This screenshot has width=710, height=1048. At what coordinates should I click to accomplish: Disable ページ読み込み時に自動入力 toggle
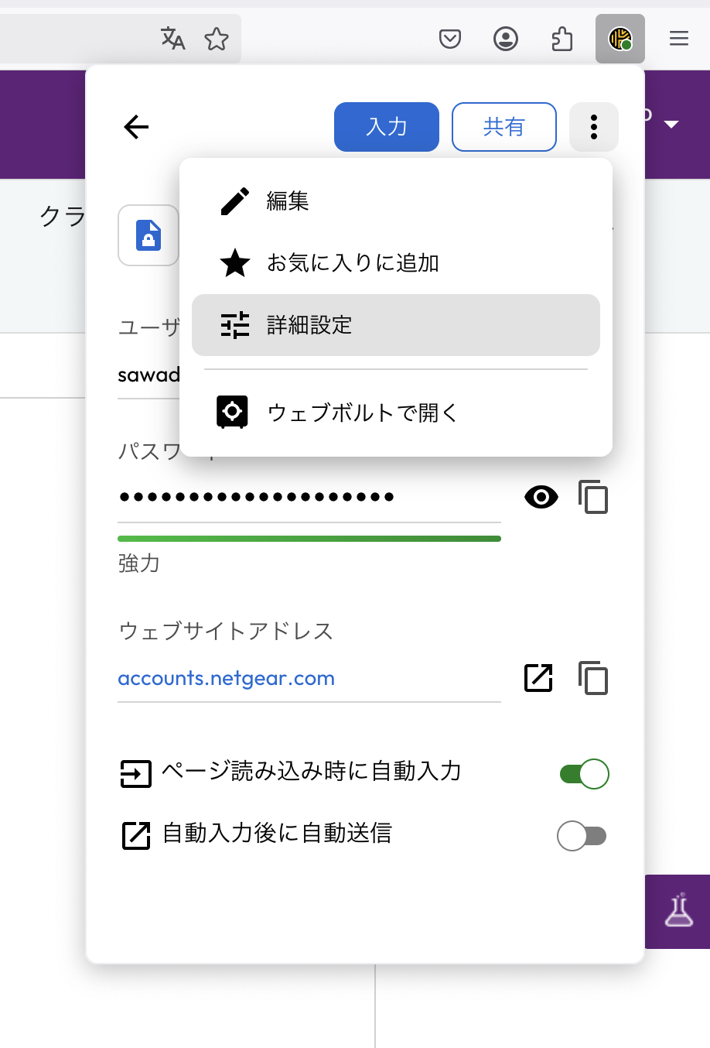coord(584,774)
